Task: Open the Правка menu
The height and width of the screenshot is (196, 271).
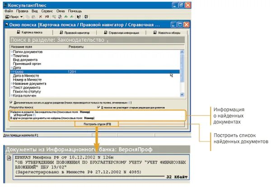Action: pos(22,11)
